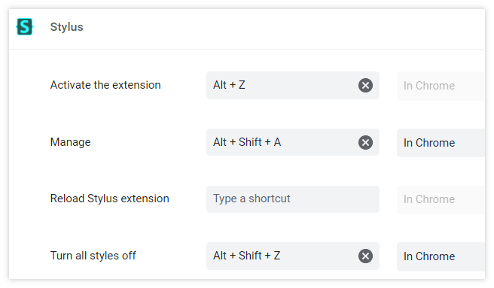Edit the Alt + Shift + Z shortcut field
The height and width of the screenshot is (288, 494).
pos(282,256)
